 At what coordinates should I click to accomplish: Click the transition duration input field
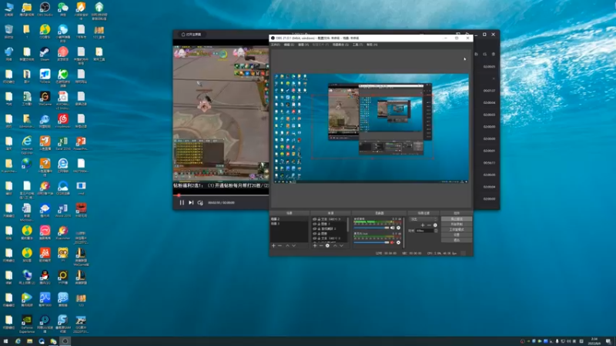click(425, 231)
